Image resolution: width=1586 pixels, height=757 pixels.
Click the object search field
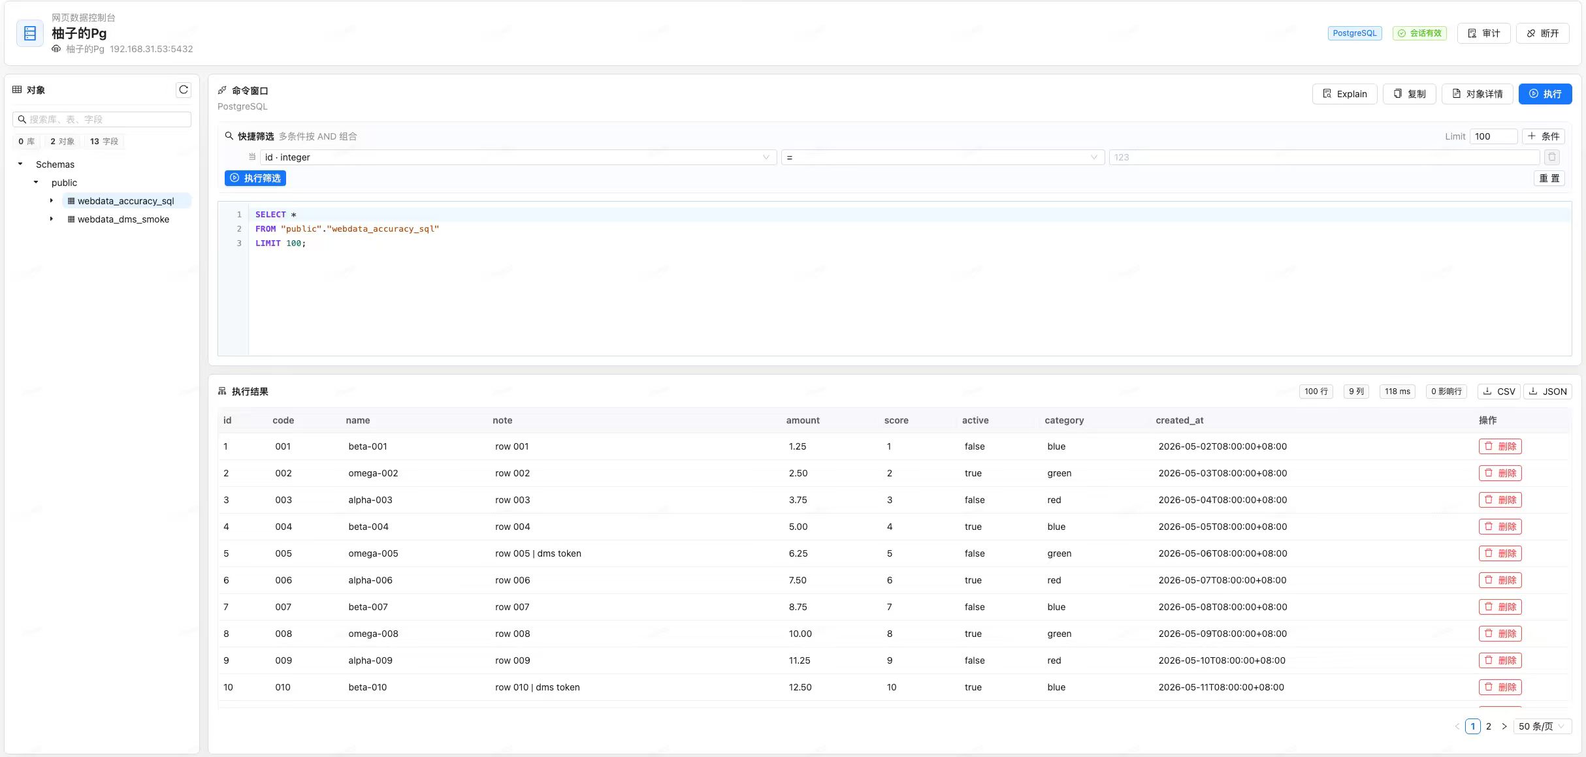pos(102,119)
